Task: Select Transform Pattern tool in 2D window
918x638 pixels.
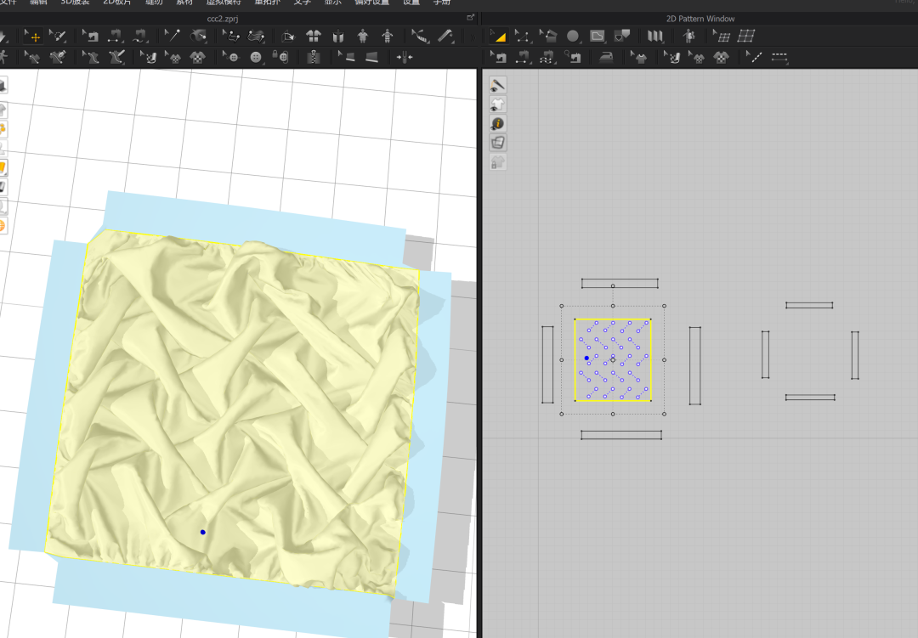Action: point(498,37)
